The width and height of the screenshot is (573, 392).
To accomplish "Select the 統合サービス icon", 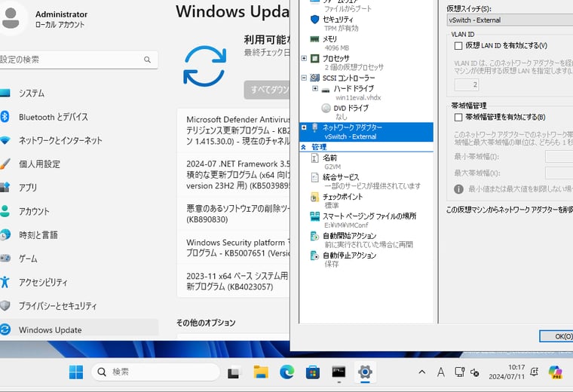I will pyautogui.click(x=314, y=177).
